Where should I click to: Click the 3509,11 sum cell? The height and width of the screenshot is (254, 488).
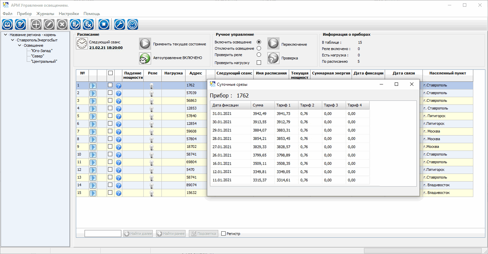[x=263, y=164]
